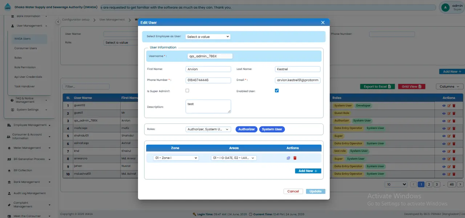
Task: View user guest1 via the eye icon
Action: [x=444, y=113]
